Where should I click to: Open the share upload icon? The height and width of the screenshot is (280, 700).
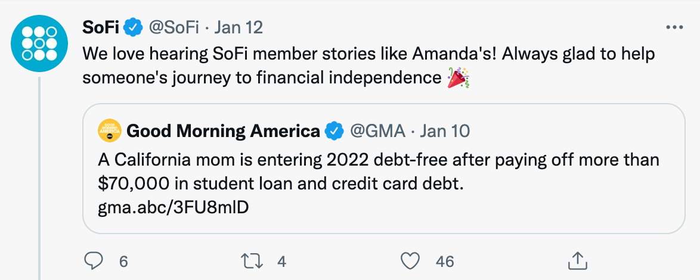tap(577, 261)
